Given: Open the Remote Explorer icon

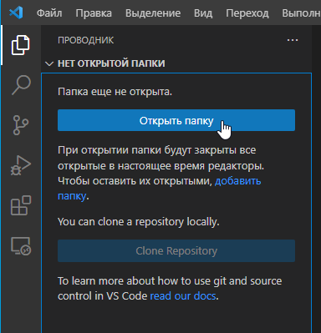Looking at the screenshot, I should pos(21,246).
